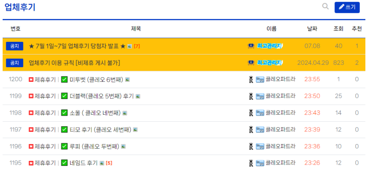Click the first 공지 badge
This screenshot has height=171, width=368.
click(x=15, y=46)
